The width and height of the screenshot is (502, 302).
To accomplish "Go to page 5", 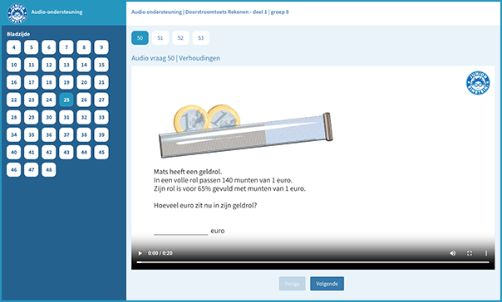I will 32,47.
